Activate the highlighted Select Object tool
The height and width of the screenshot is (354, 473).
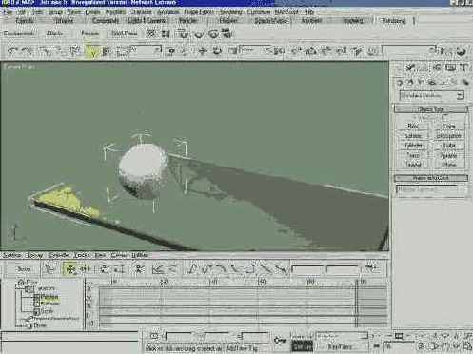(x=92, y=51)
